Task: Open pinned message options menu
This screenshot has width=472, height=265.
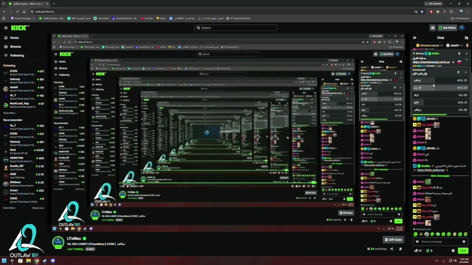Action: point(466,53)
